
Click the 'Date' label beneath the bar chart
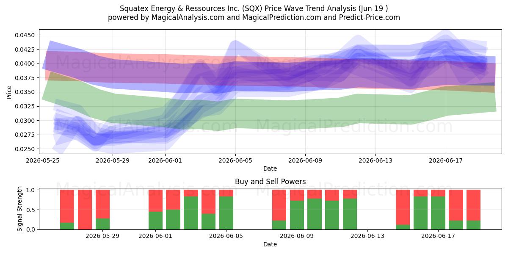270,244
